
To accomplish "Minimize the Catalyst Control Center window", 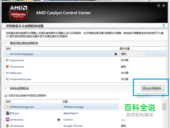I will point(159,6).
